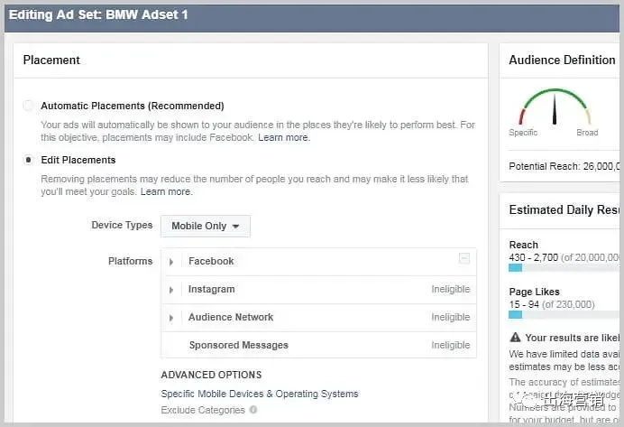Image resolution: width=624 pixels, height=427 pixels.
Task: Click the Audience Network Ineligible label
Action: 451,317
